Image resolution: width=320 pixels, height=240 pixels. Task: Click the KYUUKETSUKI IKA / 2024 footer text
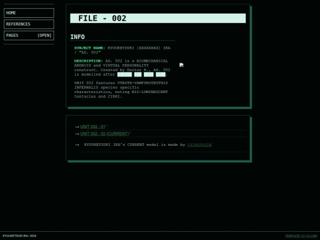[x=20, y=236]
